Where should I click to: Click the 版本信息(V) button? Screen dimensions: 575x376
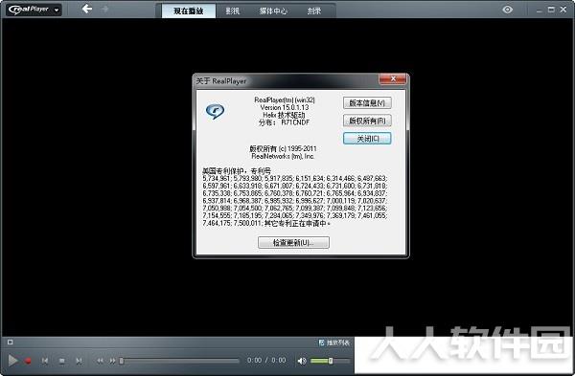[367, 103]
